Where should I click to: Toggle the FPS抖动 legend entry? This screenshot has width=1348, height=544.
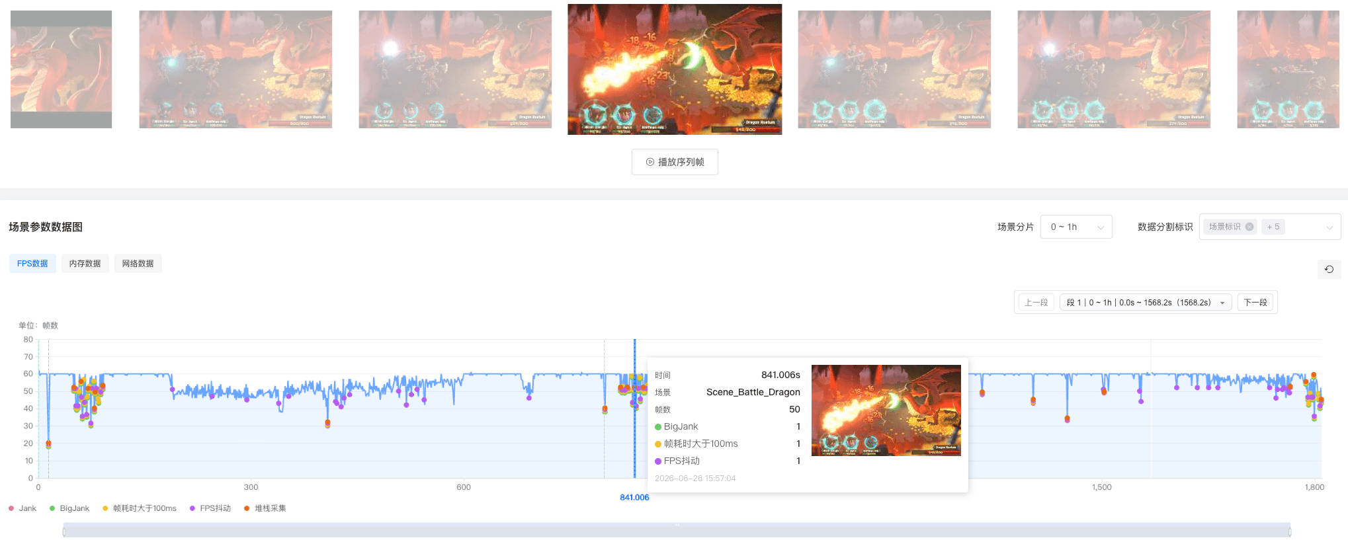pos(210,508)
